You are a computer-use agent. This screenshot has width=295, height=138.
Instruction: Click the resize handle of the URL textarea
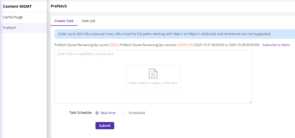250,102
